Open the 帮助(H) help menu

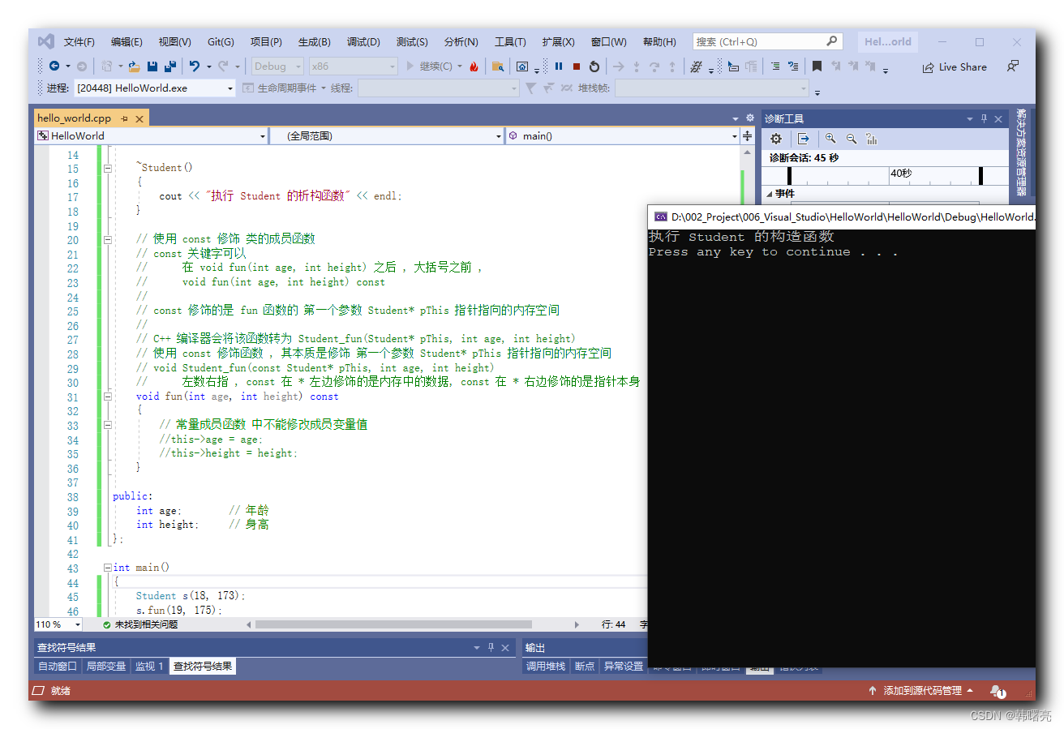tap(659, 41)
